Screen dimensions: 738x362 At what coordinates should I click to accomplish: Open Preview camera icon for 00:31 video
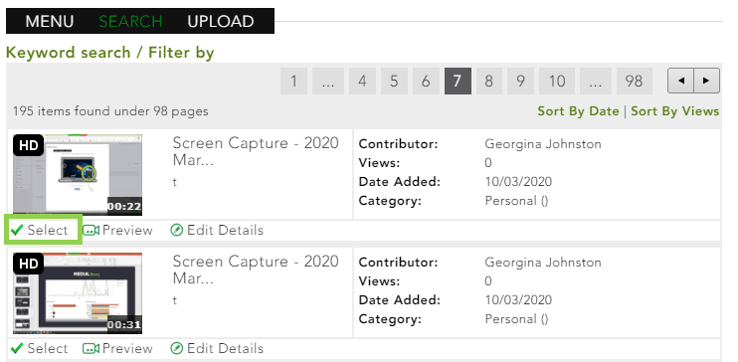[x=91, y=348]
